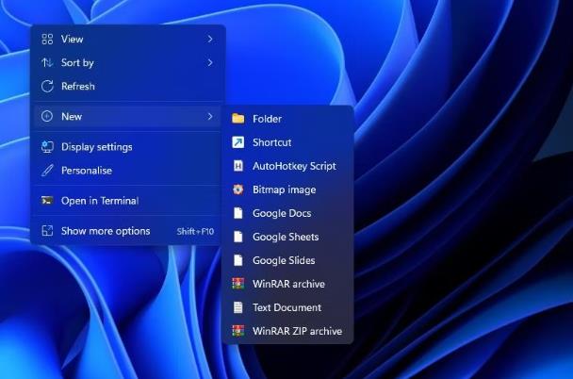Click the Bitmap image icon

point(237,189)
